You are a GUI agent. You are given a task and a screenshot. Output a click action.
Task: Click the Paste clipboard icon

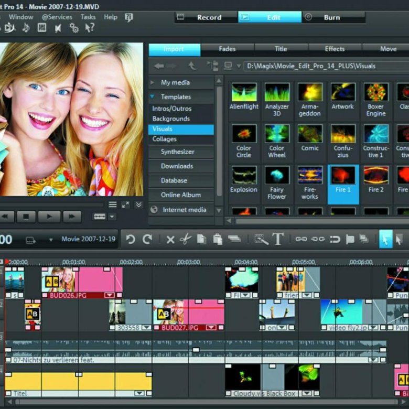[x=218, y=240]
